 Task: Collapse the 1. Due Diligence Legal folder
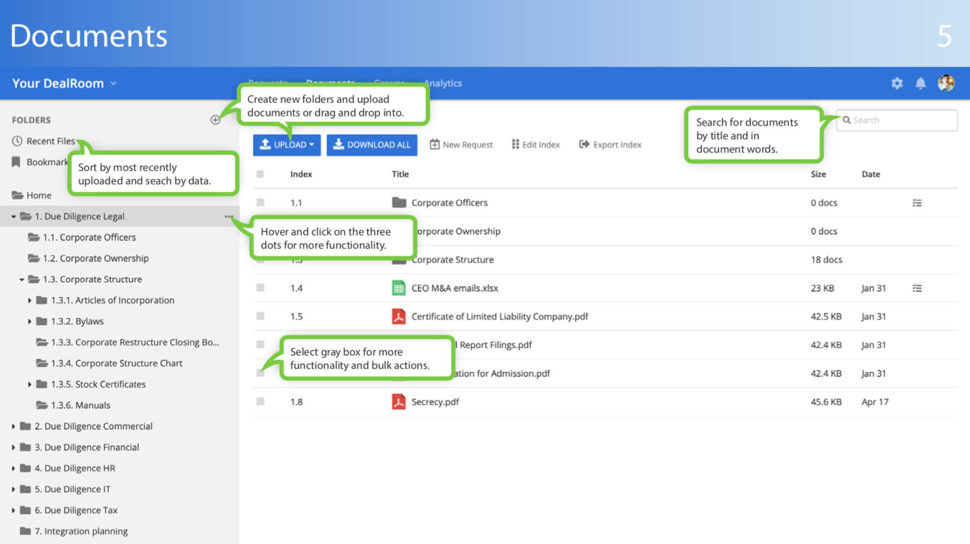(x=13, y=217)
